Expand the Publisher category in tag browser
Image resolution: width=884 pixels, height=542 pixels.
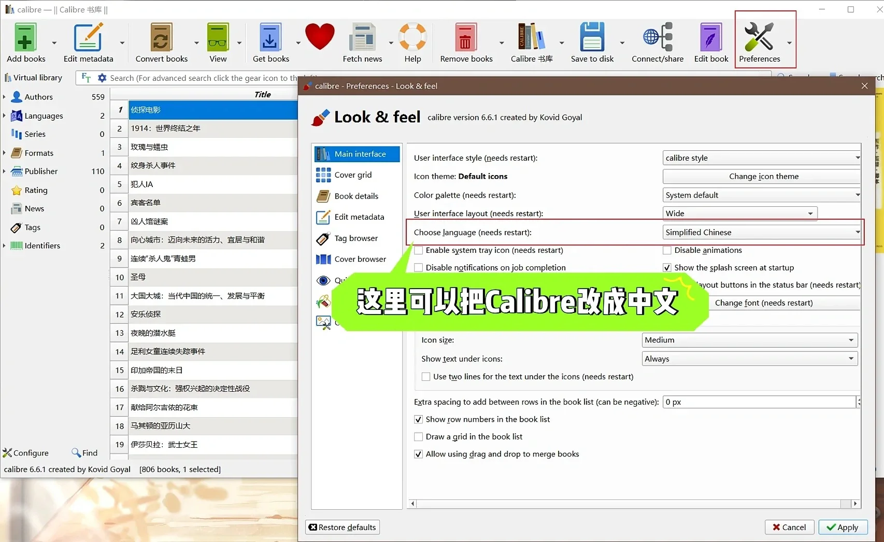coord(4,172)
